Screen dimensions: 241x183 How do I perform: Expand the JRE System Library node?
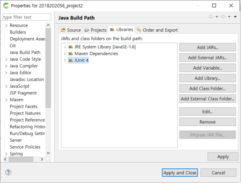pyautogui.click(x=65, y=47)
